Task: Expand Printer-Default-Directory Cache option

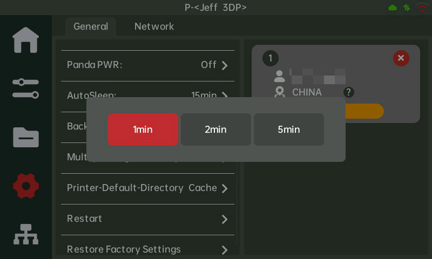Action: (x=225, y=188)
